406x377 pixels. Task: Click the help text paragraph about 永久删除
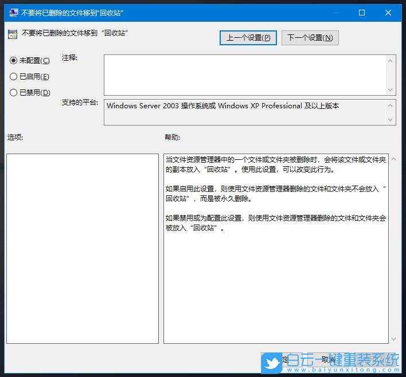[275, 194]
